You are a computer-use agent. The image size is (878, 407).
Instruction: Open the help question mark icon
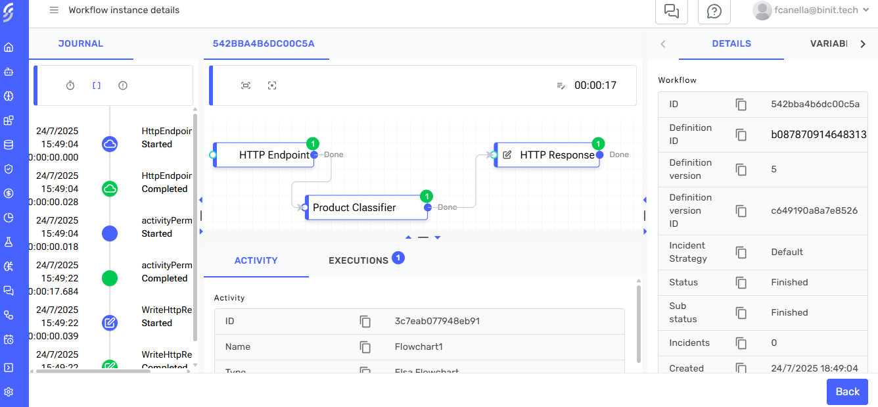[714, 11]
